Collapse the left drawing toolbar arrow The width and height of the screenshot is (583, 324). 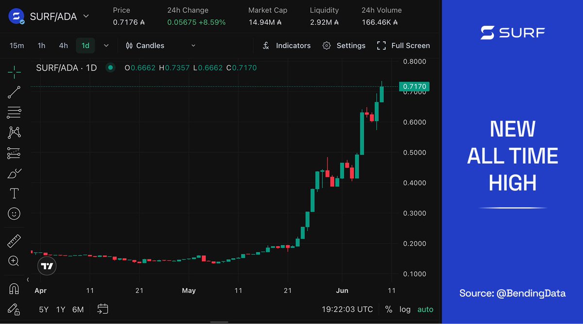pyautogui.click(x=28, y=279)
